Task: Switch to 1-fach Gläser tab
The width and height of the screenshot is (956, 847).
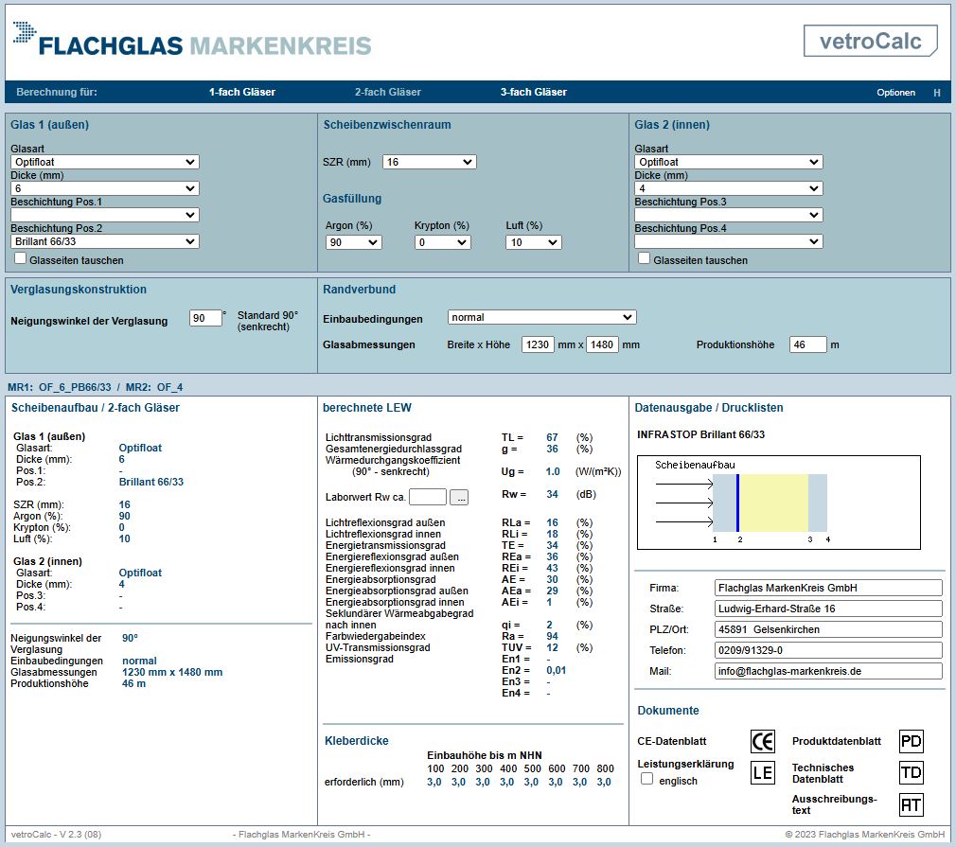Action: (x=242, y=92)
